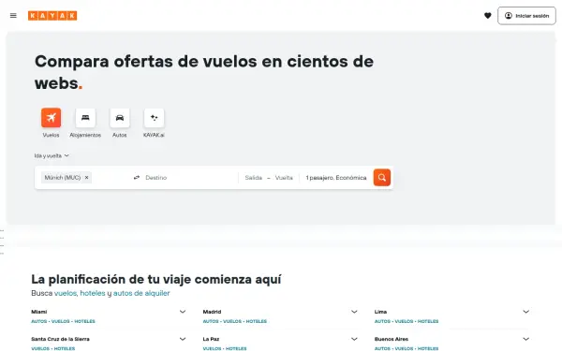Open saved trips heart icon
Viewport: 562px width, 351px height.
click(x=487, y=16)
